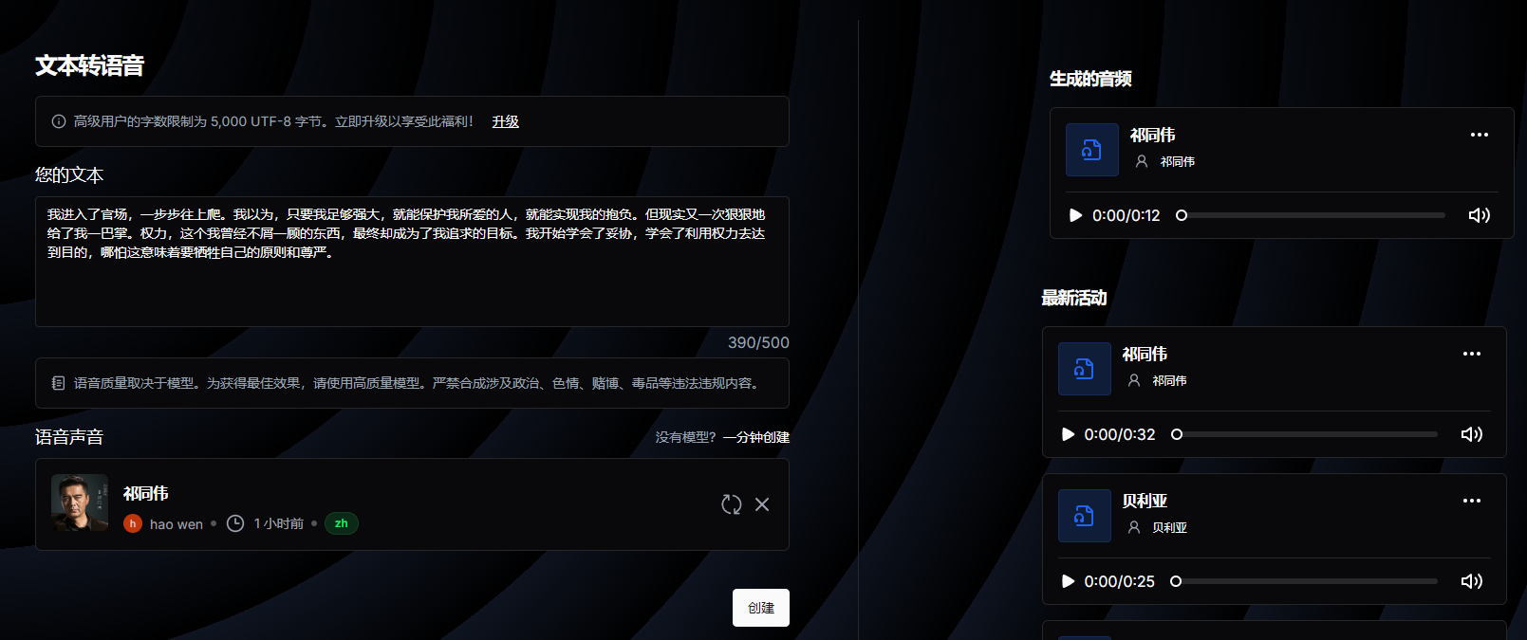
Task: Click the 祁同伟 voice avatar thumbnail
Action: [x=80, y=503]
